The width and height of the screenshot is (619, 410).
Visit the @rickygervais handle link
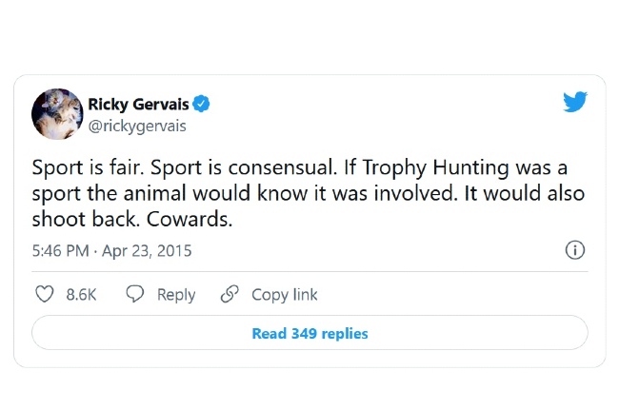coord(137,127)
